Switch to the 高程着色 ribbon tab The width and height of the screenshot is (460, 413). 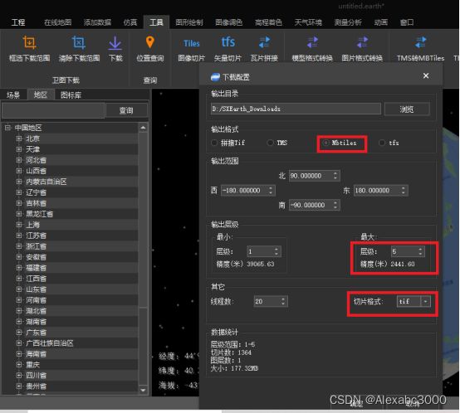[x=268, y=22]
